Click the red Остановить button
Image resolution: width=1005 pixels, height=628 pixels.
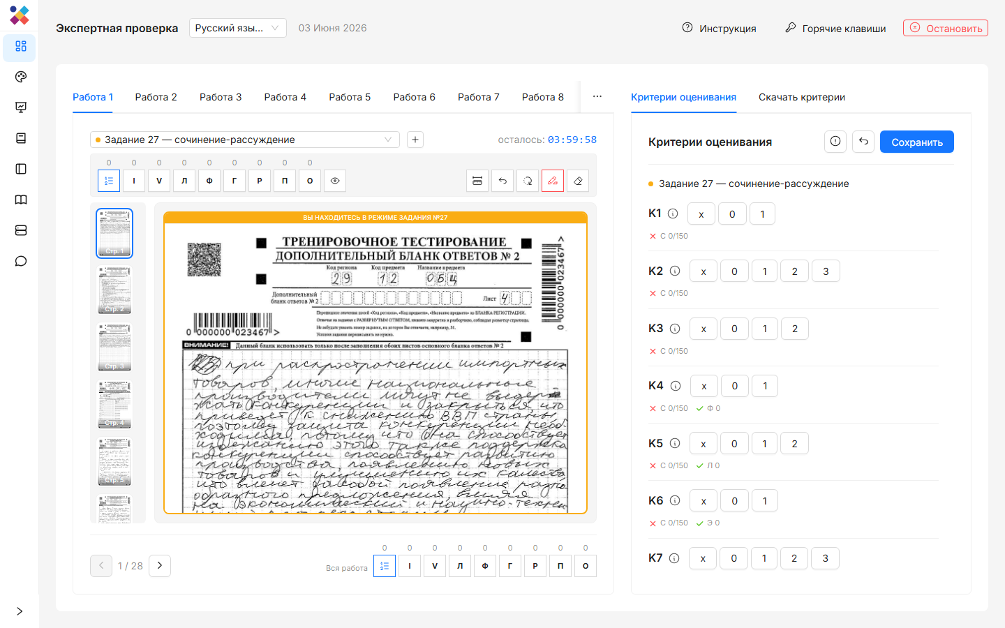point(946,28)
